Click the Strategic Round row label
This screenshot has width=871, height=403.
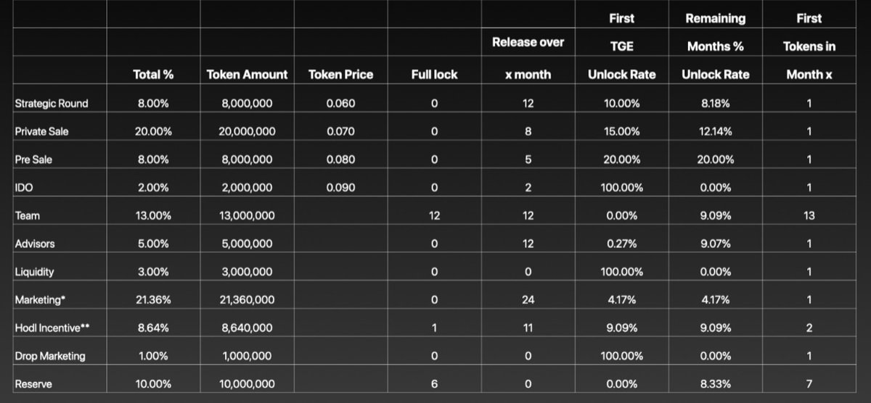(52, 104)
